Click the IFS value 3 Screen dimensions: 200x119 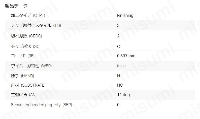pos(118,25)
